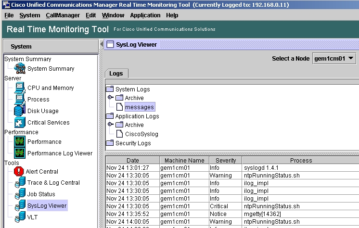Viewport: 359px width, 228px height.
Task: Click the messages file icon
Action: click(119, 107)
